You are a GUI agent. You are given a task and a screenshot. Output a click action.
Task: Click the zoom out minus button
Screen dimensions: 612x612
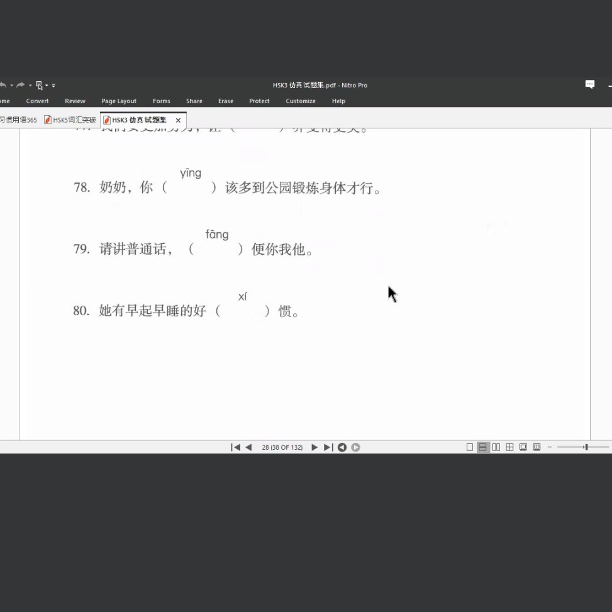(550, 447)
